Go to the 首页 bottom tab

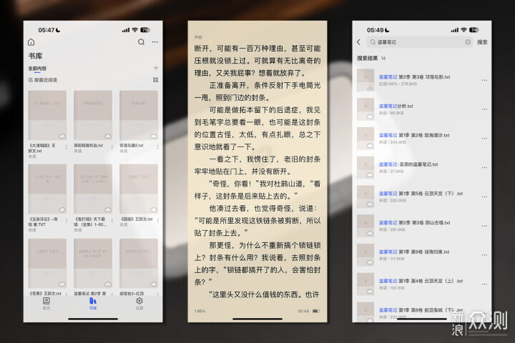46,304
